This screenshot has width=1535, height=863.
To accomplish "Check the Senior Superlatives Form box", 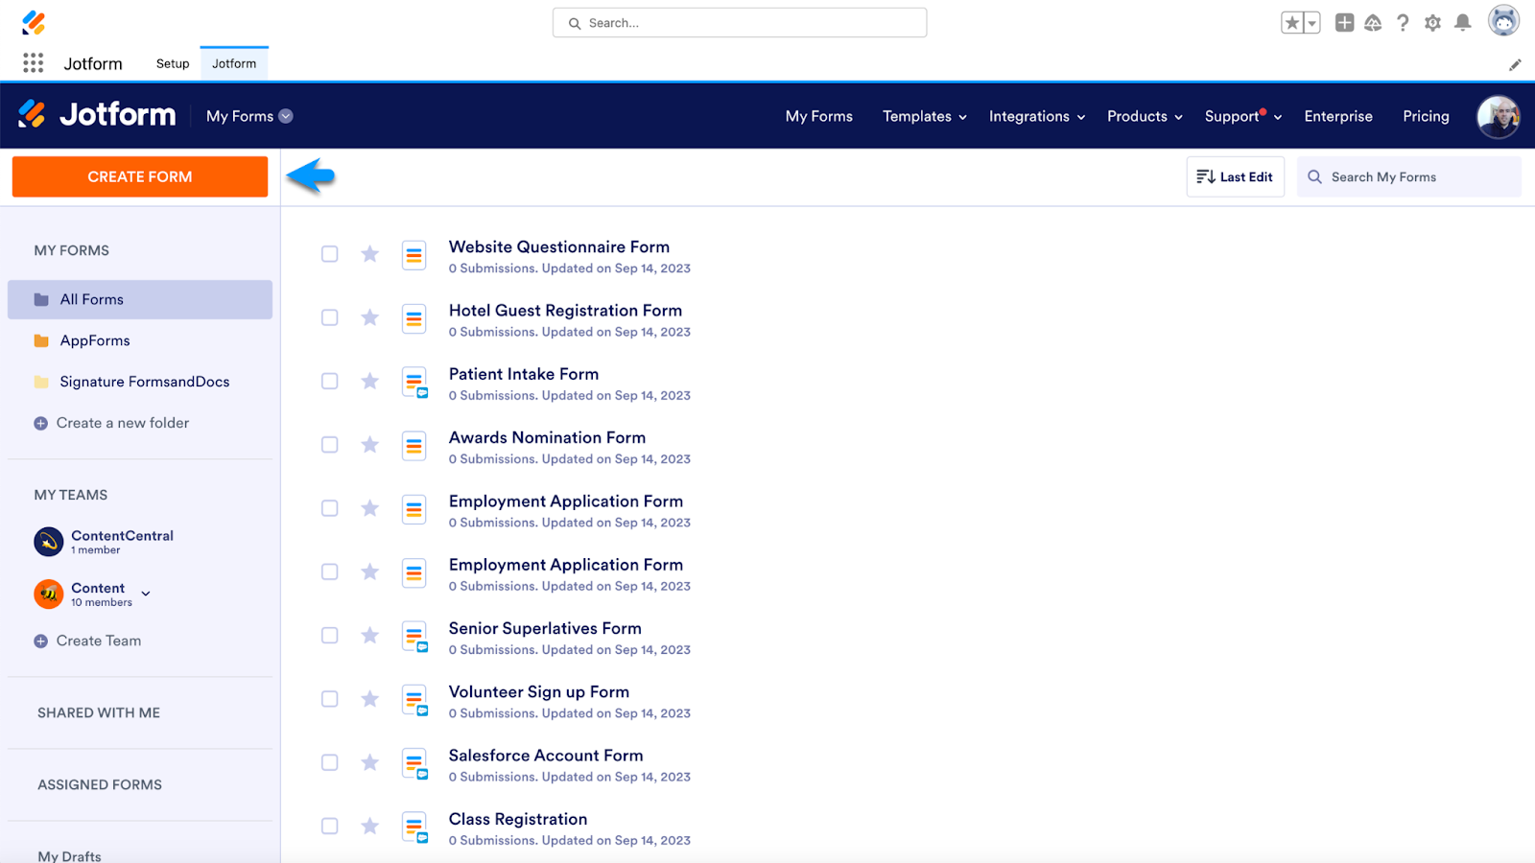I will (329, 635).
